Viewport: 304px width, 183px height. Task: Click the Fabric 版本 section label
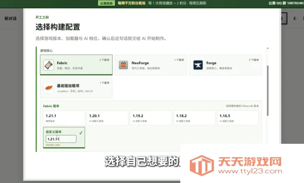tap(51, 106)
